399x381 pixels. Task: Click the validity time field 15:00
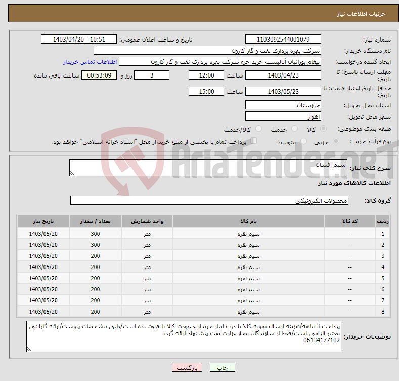(x=206, y=91)
